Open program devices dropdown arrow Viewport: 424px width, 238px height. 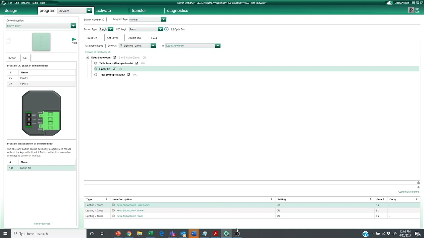pos(89,11)
